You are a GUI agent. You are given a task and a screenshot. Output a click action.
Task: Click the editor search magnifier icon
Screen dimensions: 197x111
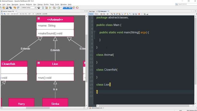click(112, 14)
